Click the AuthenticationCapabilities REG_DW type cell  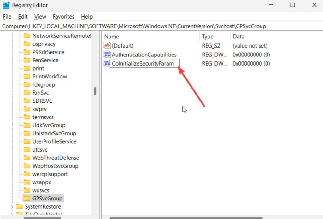214,55
